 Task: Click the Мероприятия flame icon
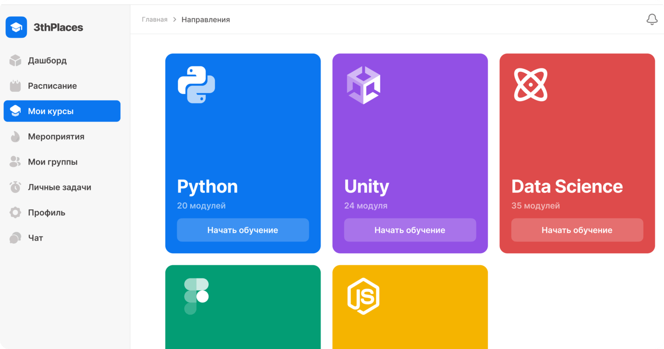pyautogui.click(x=15, y=136)
